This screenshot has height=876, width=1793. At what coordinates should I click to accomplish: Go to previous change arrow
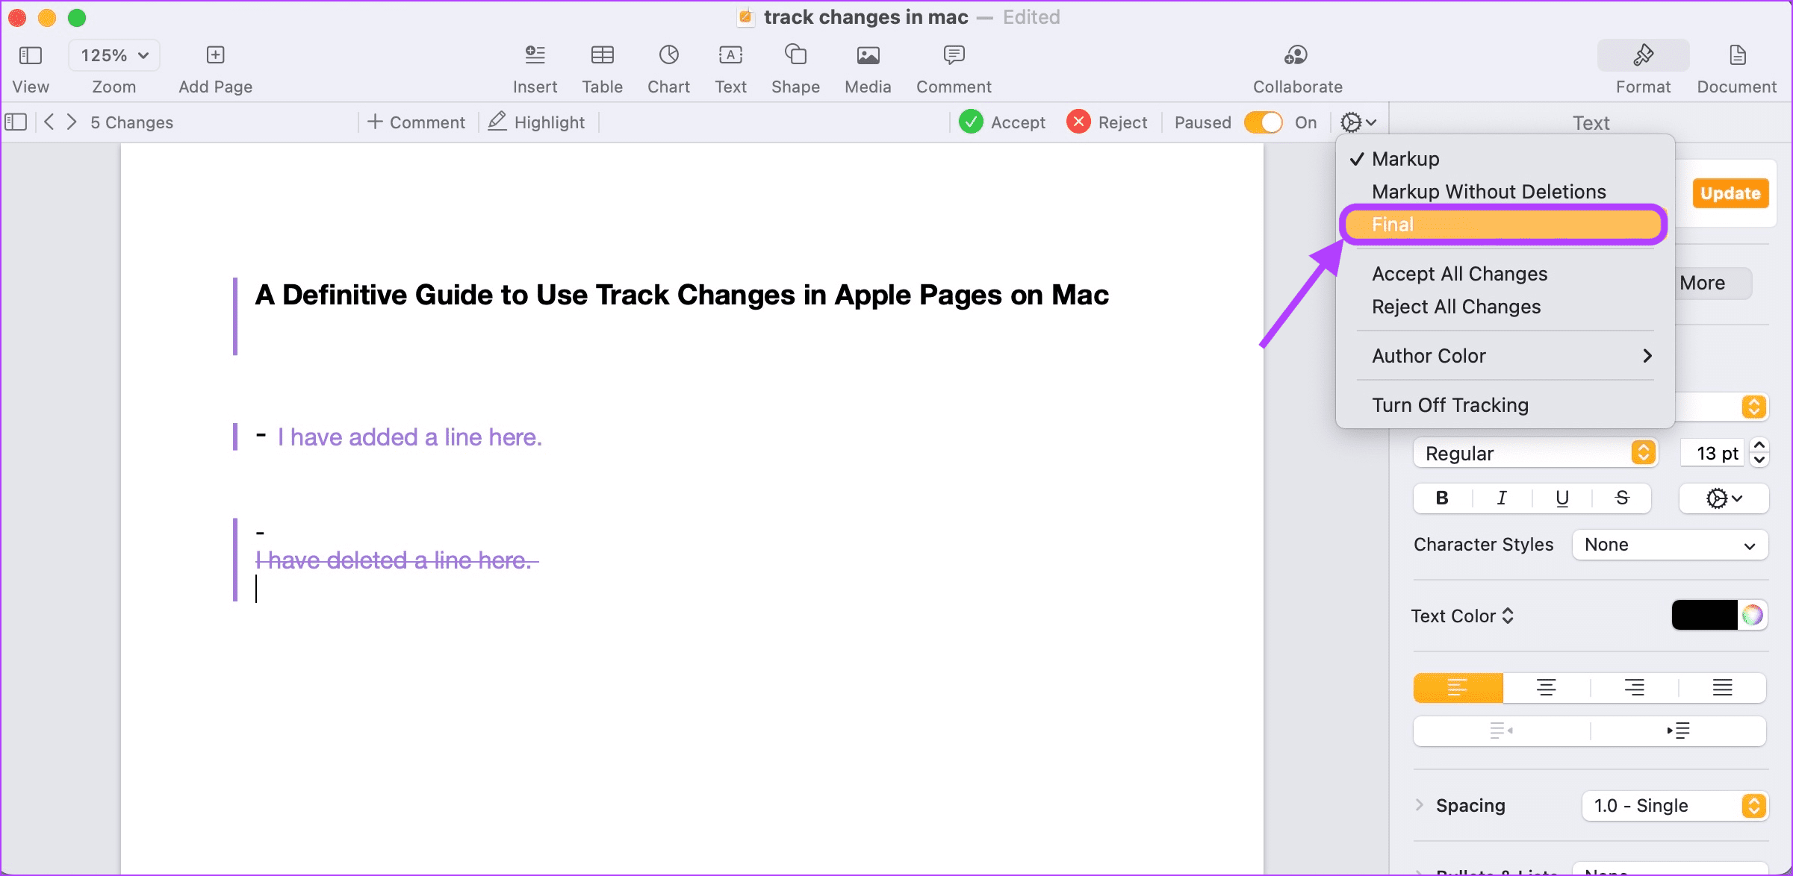point(49,122)
